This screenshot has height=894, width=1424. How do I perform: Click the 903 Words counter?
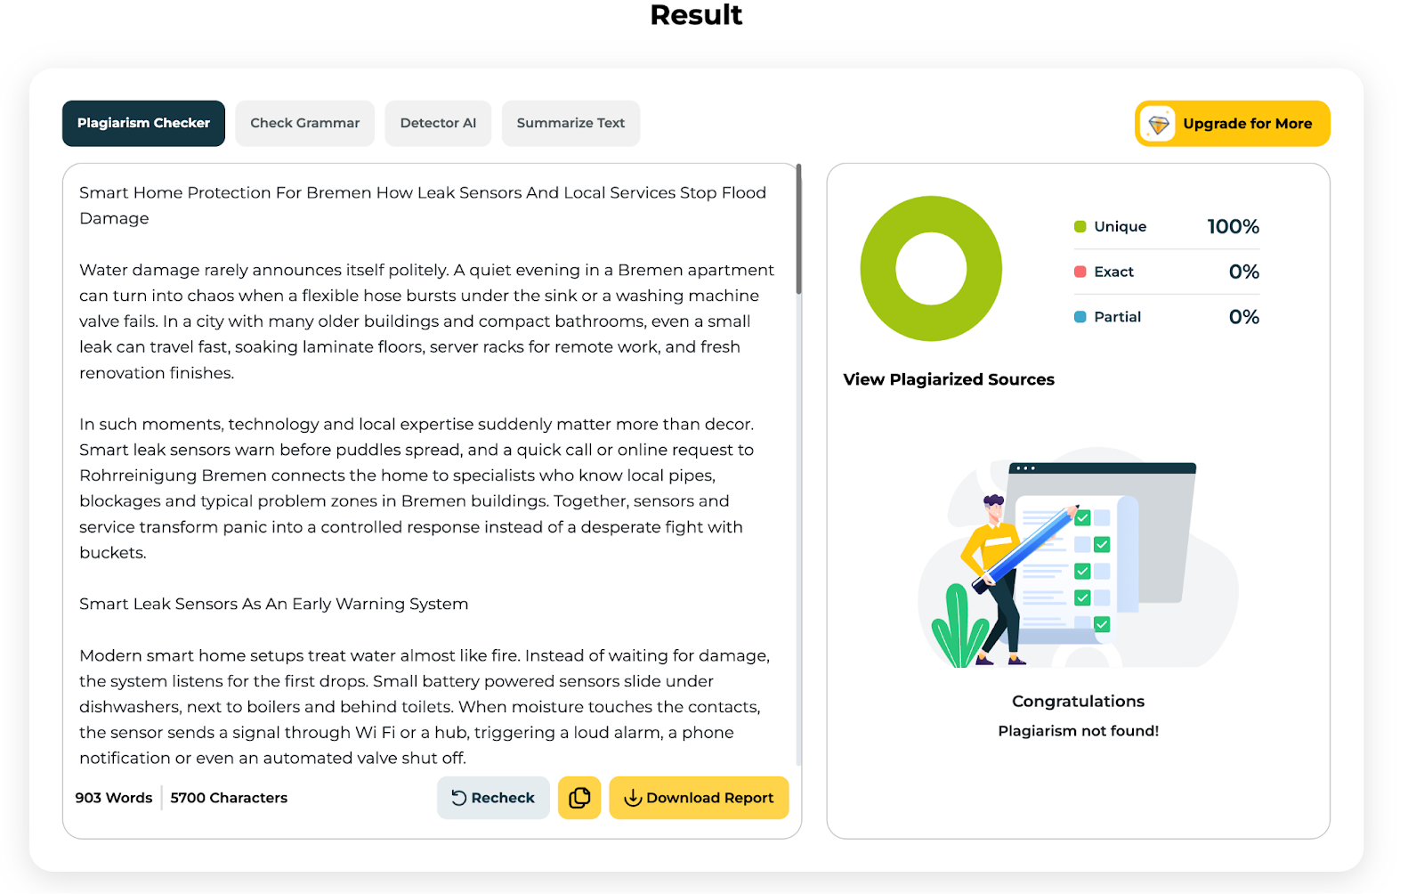(114, 798)
